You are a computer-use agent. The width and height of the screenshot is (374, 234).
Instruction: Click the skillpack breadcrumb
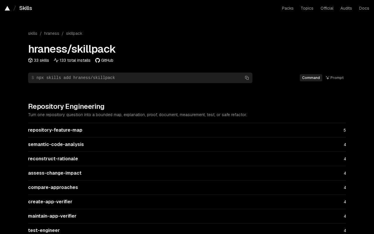tap(74, 33)
